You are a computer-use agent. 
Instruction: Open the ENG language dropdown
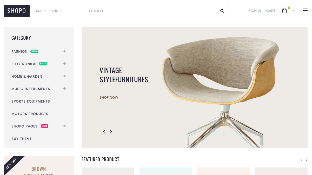point(57,11)
